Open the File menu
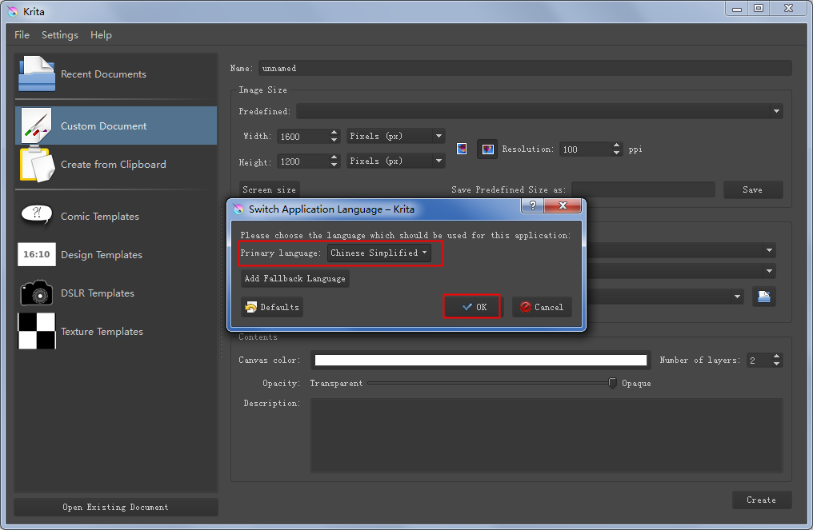Image resolution: width=813 pixels, height=530 pixels. coord(22,34)
